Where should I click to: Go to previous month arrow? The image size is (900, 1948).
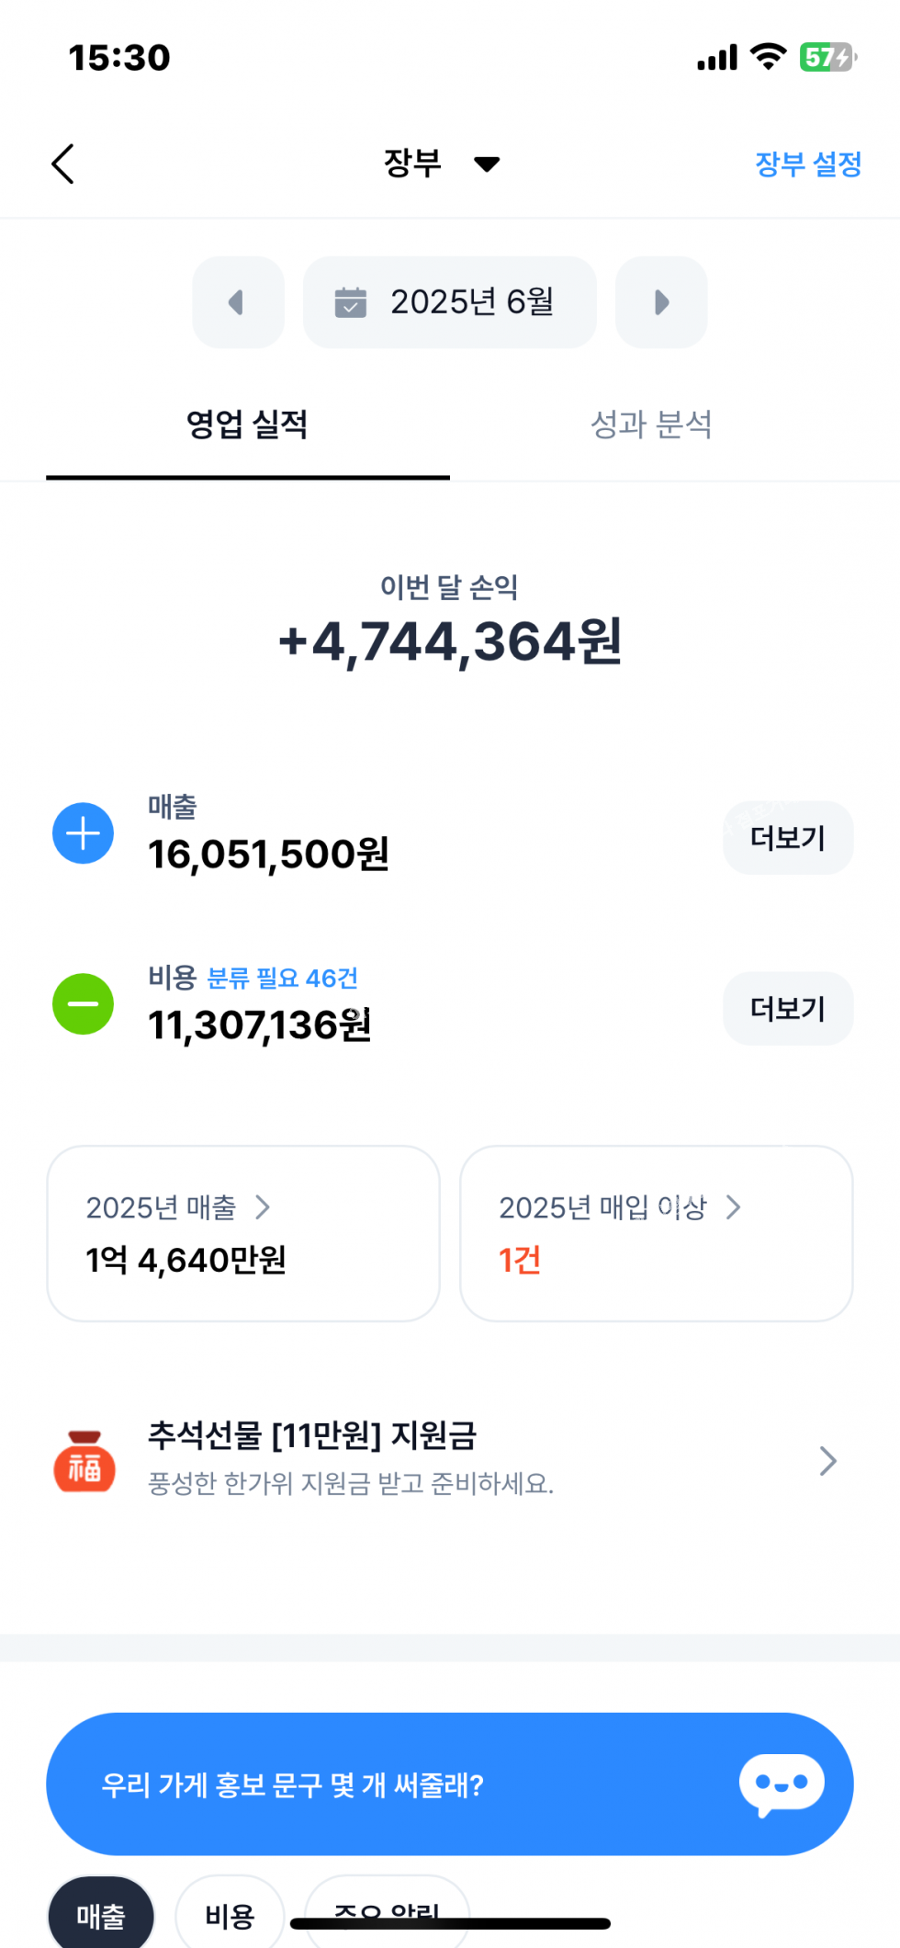tap(238, 302)
